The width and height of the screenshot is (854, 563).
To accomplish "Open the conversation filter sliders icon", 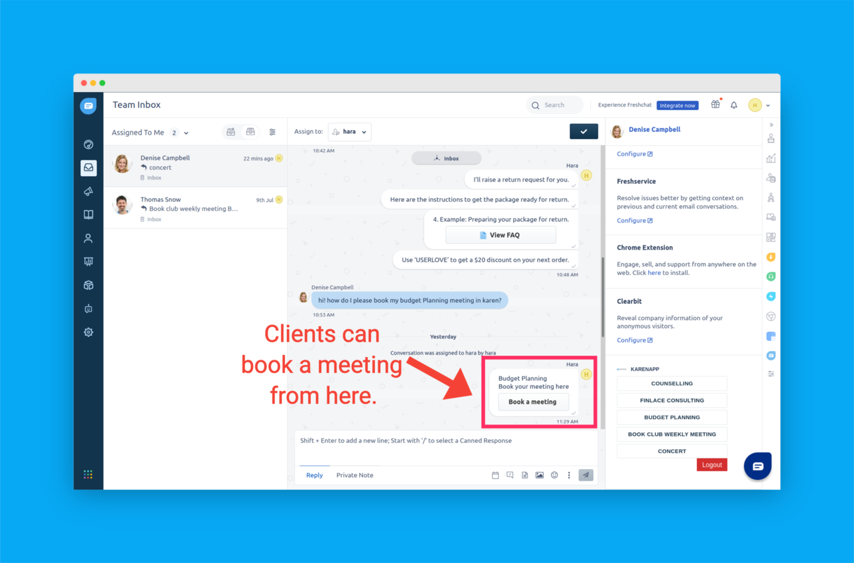I will tap(272, 132).
